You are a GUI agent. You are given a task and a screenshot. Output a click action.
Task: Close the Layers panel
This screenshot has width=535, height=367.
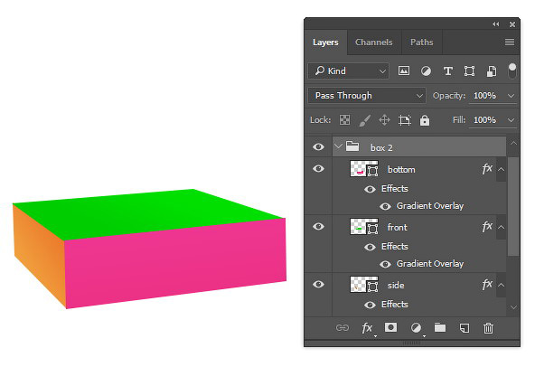(x=512, y=24)
